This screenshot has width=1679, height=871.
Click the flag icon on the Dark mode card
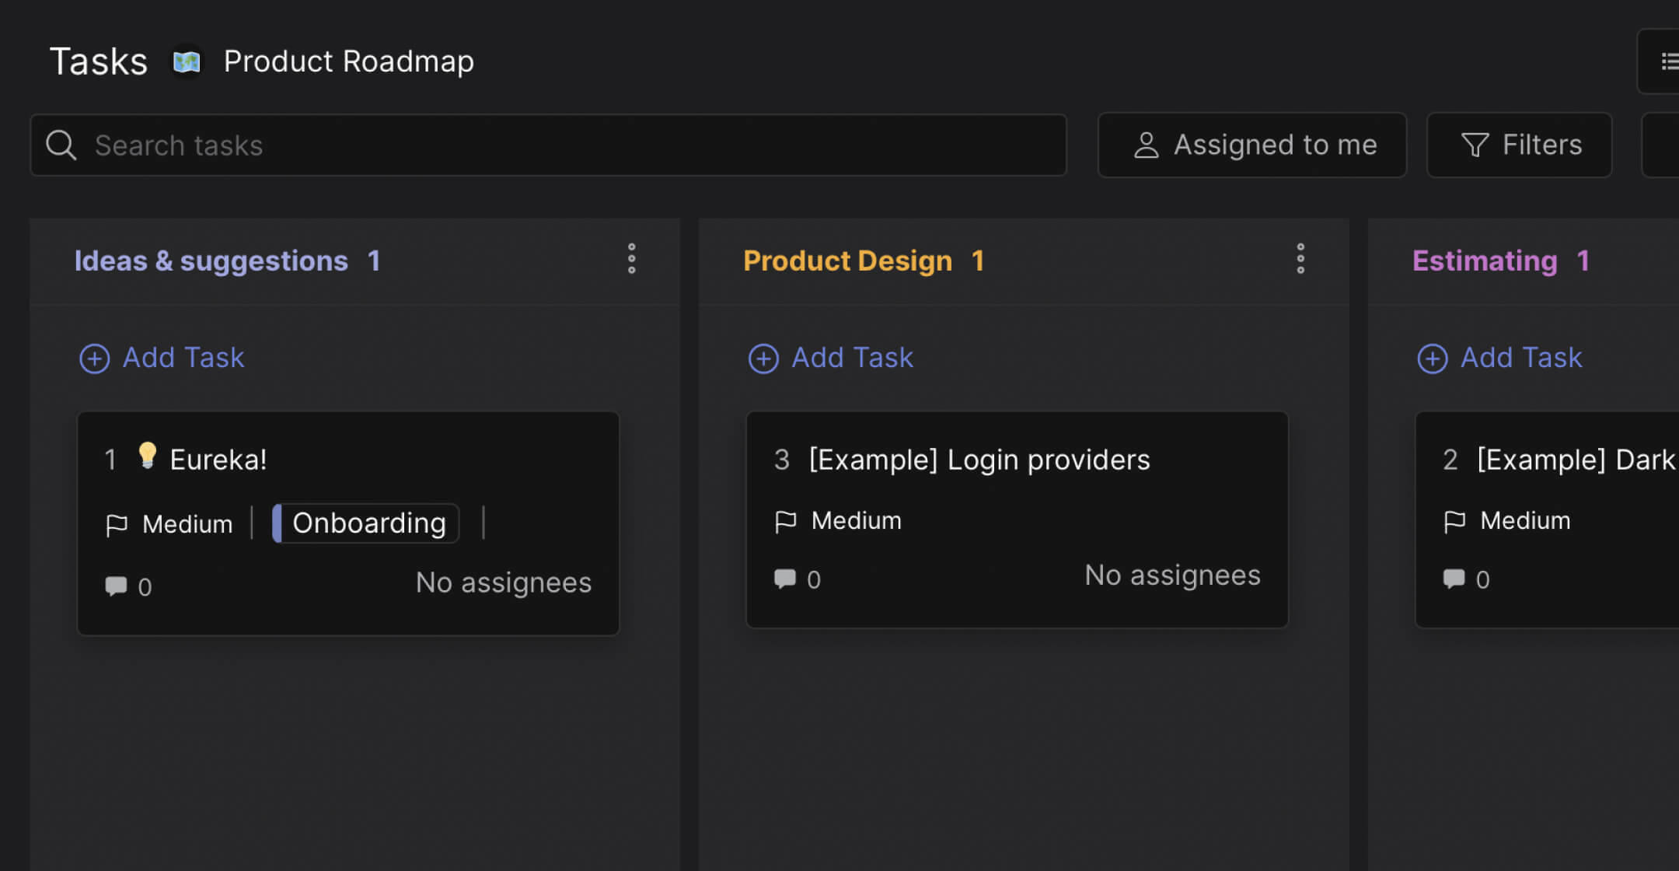(x=1454, y=520)
